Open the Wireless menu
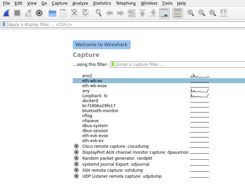 [x=149, y=3]
